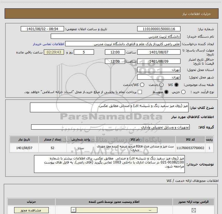Click the اعلام وضعیت مجوز column header

114,202
